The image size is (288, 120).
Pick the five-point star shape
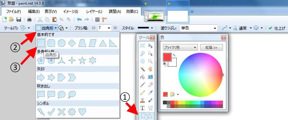click(82, 60)
